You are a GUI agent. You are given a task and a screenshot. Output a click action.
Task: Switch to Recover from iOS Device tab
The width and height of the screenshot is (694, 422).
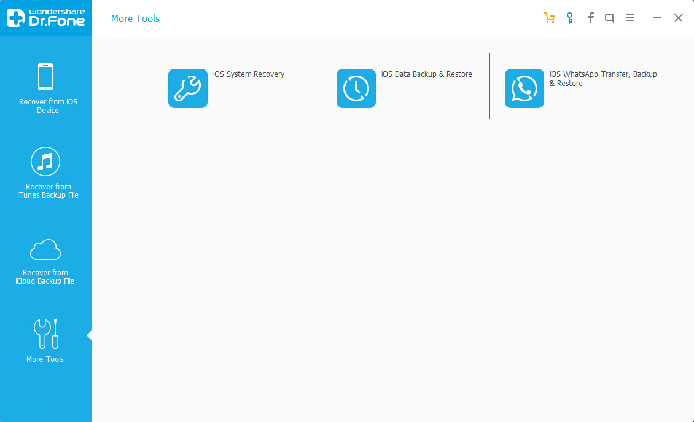[x=48, y=106]
